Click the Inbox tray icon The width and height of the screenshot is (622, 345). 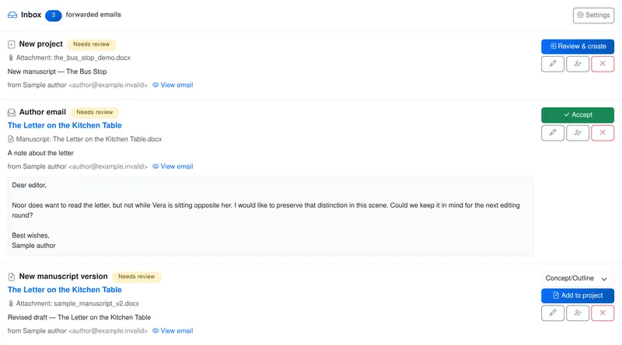pos(12,15)
